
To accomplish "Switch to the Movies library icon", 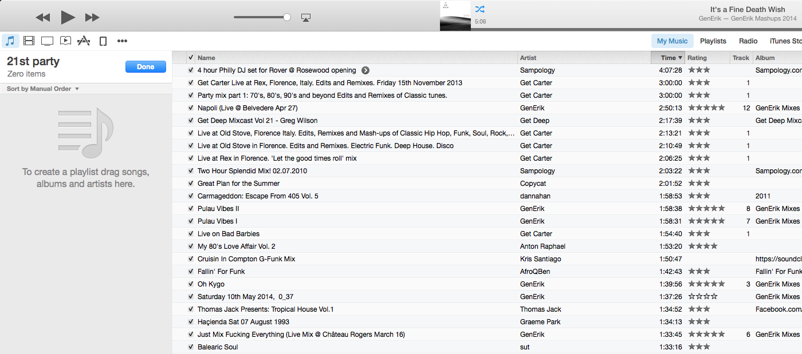I will pyautogui.click(x=29, y=41).
